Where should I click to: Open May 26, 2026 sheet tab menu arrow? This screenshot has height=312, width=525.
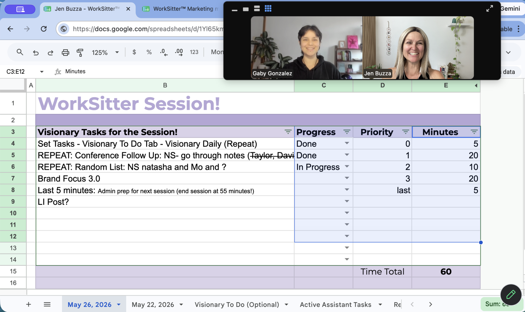(119, 305)
